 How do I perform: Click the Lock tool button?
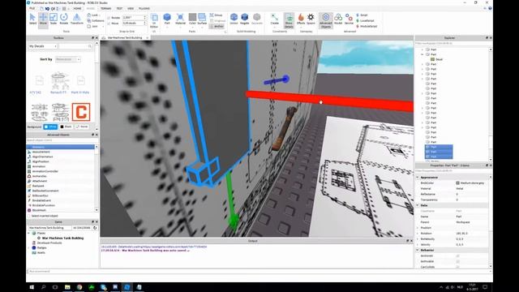[92, 15]
